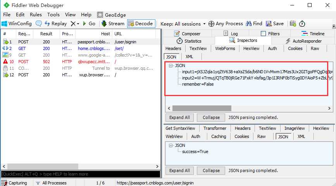Screen dimensions: 336x186
Task: Open the Get SyntaxView response tab
Action: [181, 128]
